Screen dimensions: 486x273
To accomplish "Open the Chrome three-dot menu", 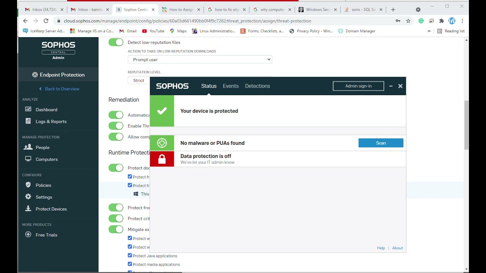I will [x=462, y=21].
